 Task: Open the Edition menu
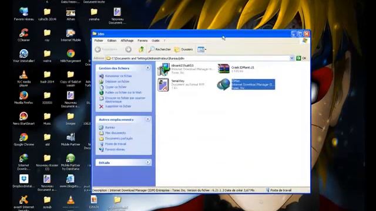pos(112,40)
